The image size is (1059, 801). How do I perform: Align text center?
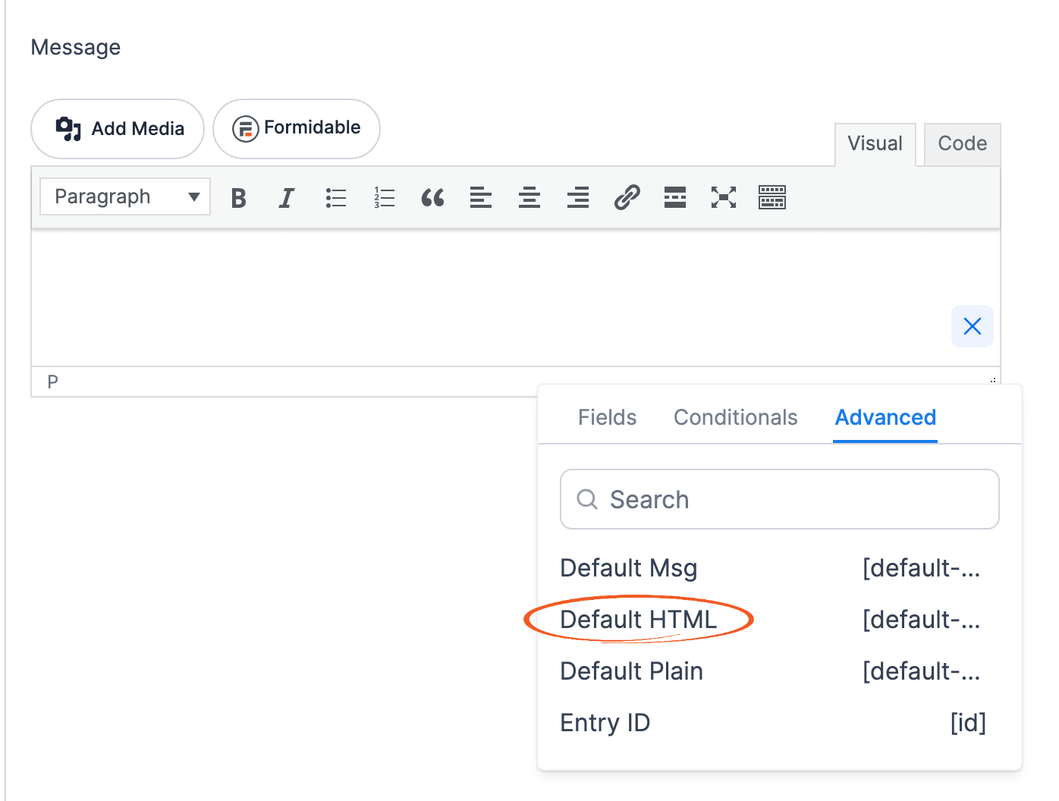click(x=529, y=198)
